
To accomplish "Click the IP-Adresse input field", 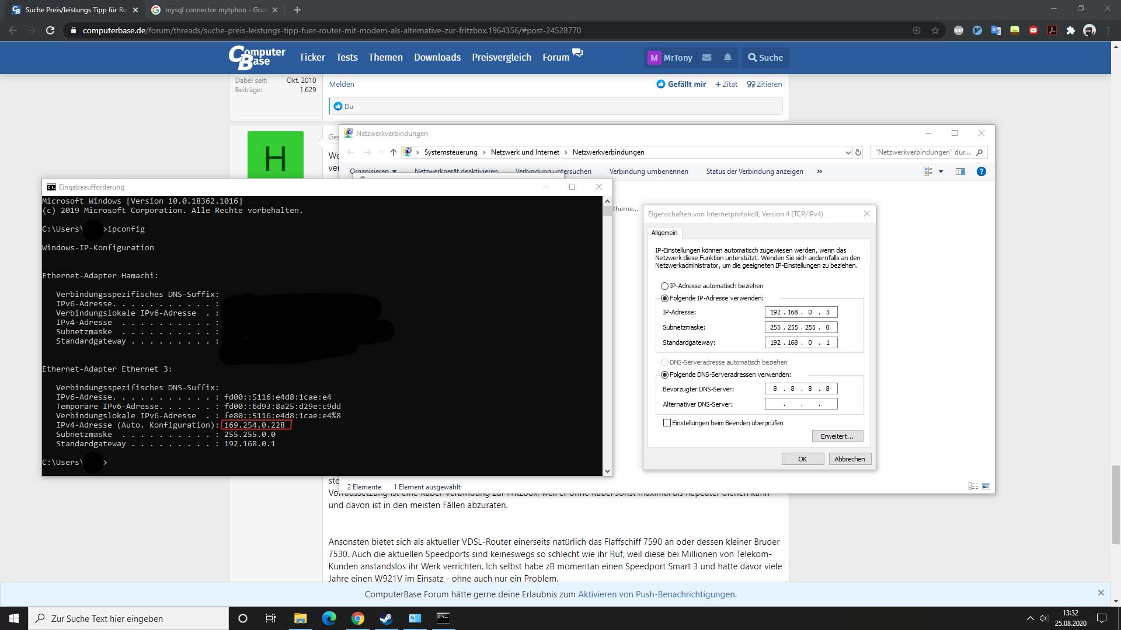I will pos(801,312).
